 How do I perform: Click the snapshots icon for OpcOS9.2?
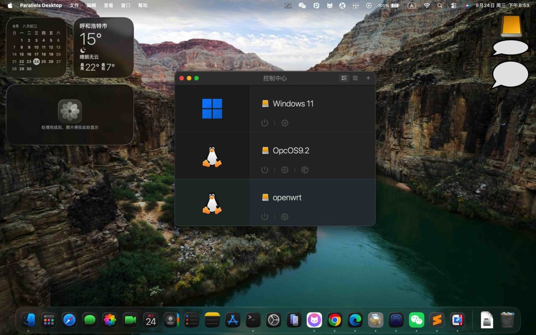[305, 170]
